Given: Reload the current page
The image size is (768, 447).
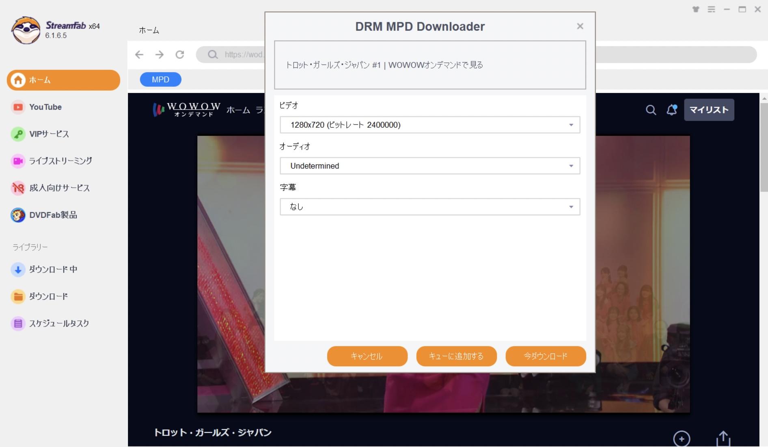Looking at the screenshot, I should pyautogui.click(x=180, y=54).
